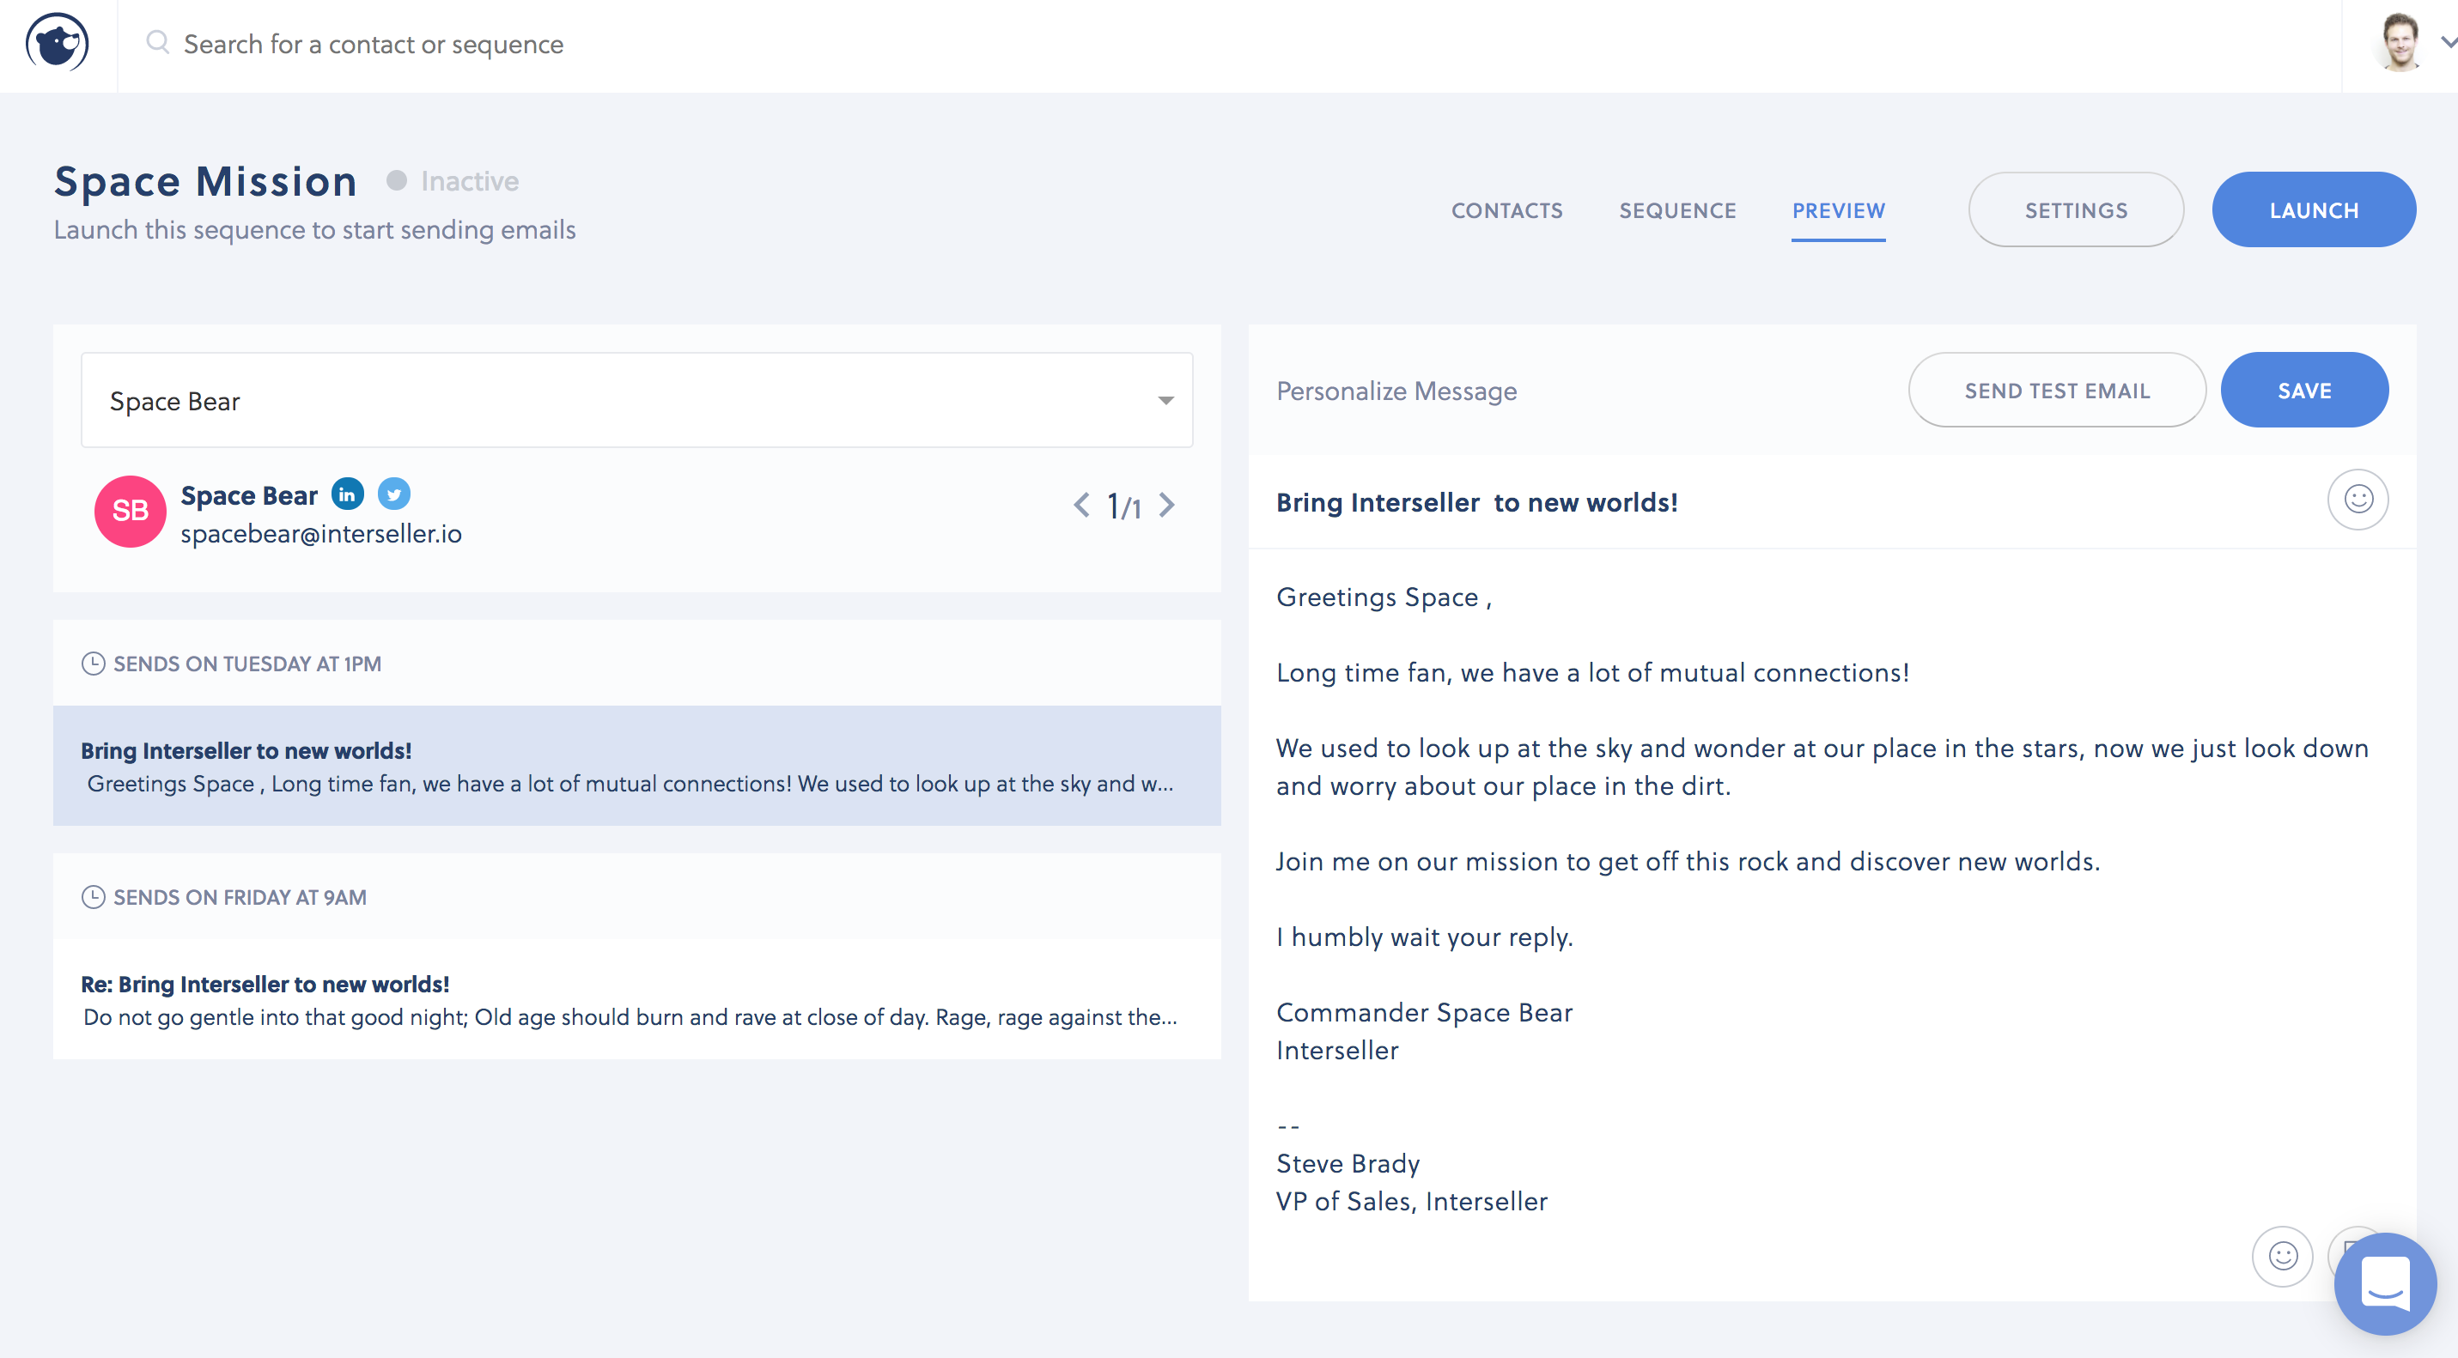Click the spacebear@interseller.io email address
2458x1358 pixels.
tap(320, 534)
